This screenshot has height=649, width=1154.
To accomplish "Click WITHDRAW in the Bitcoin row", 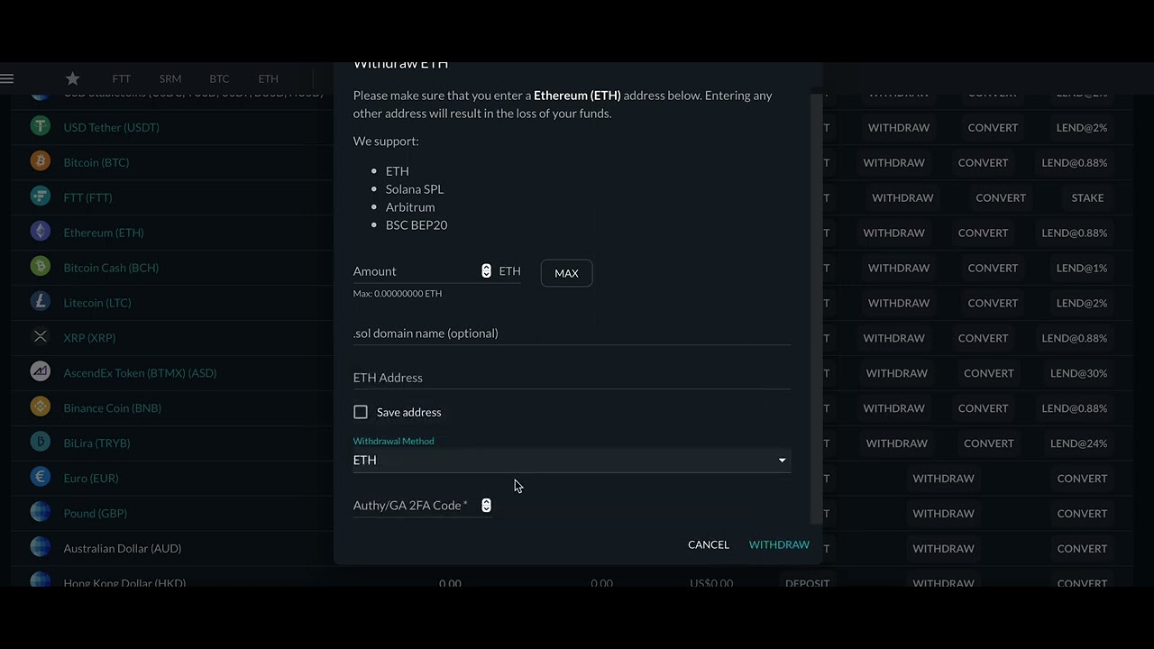I will click(893, 162).
